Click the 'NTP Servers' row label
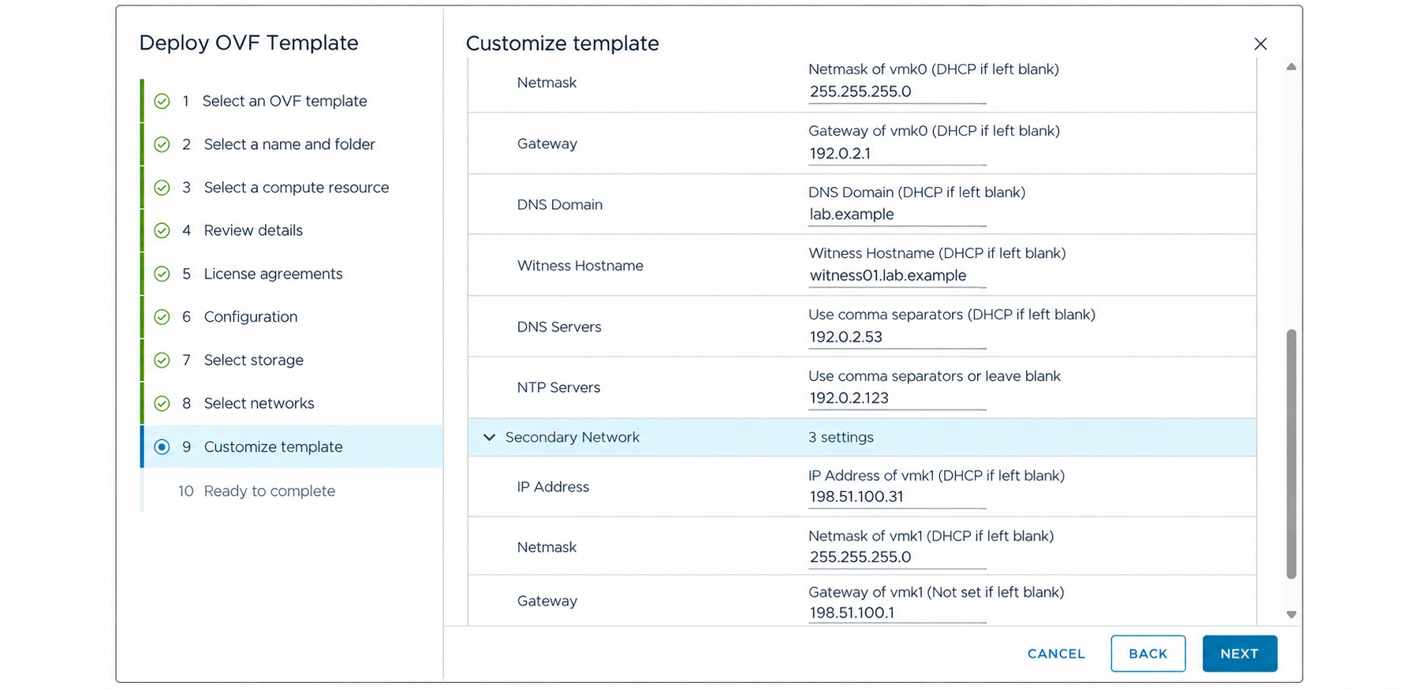The height and width of the screenshot is (690, 1418). 558,387
